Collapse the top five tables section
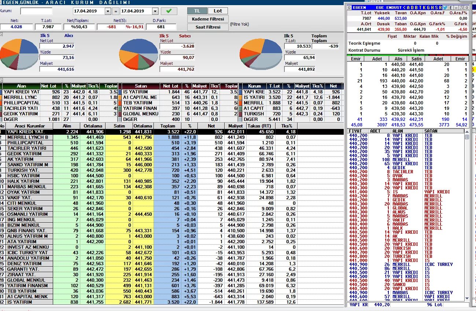Screen dimensions: 476x311 [1, 80]
